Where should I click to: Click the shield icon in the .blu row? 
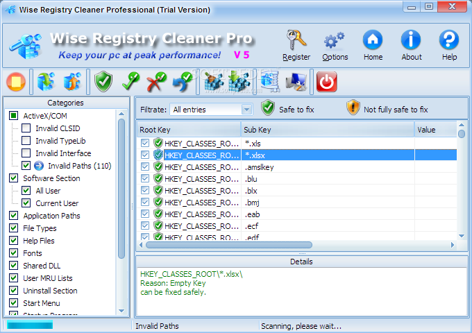pyautogui.click(x=158, y=179)
